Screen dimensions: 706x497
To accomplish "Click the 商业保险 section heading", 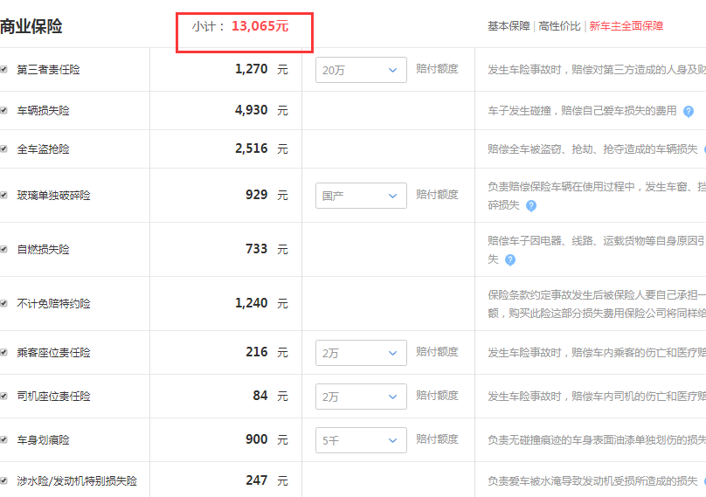I will (31, 26).
